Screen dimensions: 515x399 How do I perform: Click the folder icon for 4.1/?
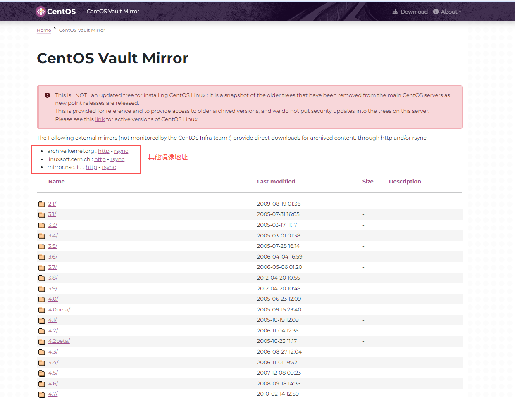tap(42, 320)
